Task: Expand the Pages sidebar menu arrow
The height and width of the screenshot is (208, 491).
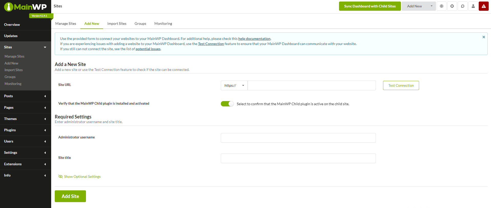Action: (x=45, y=108)
